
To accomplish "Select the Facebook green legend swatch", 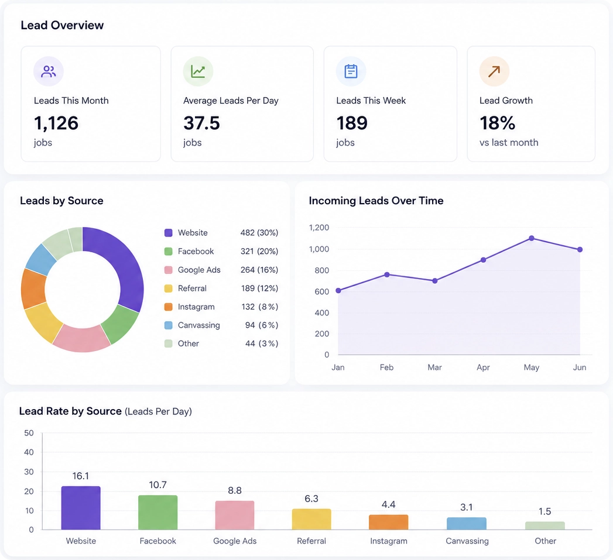I will pyautogui.click(x=169, y=251).
